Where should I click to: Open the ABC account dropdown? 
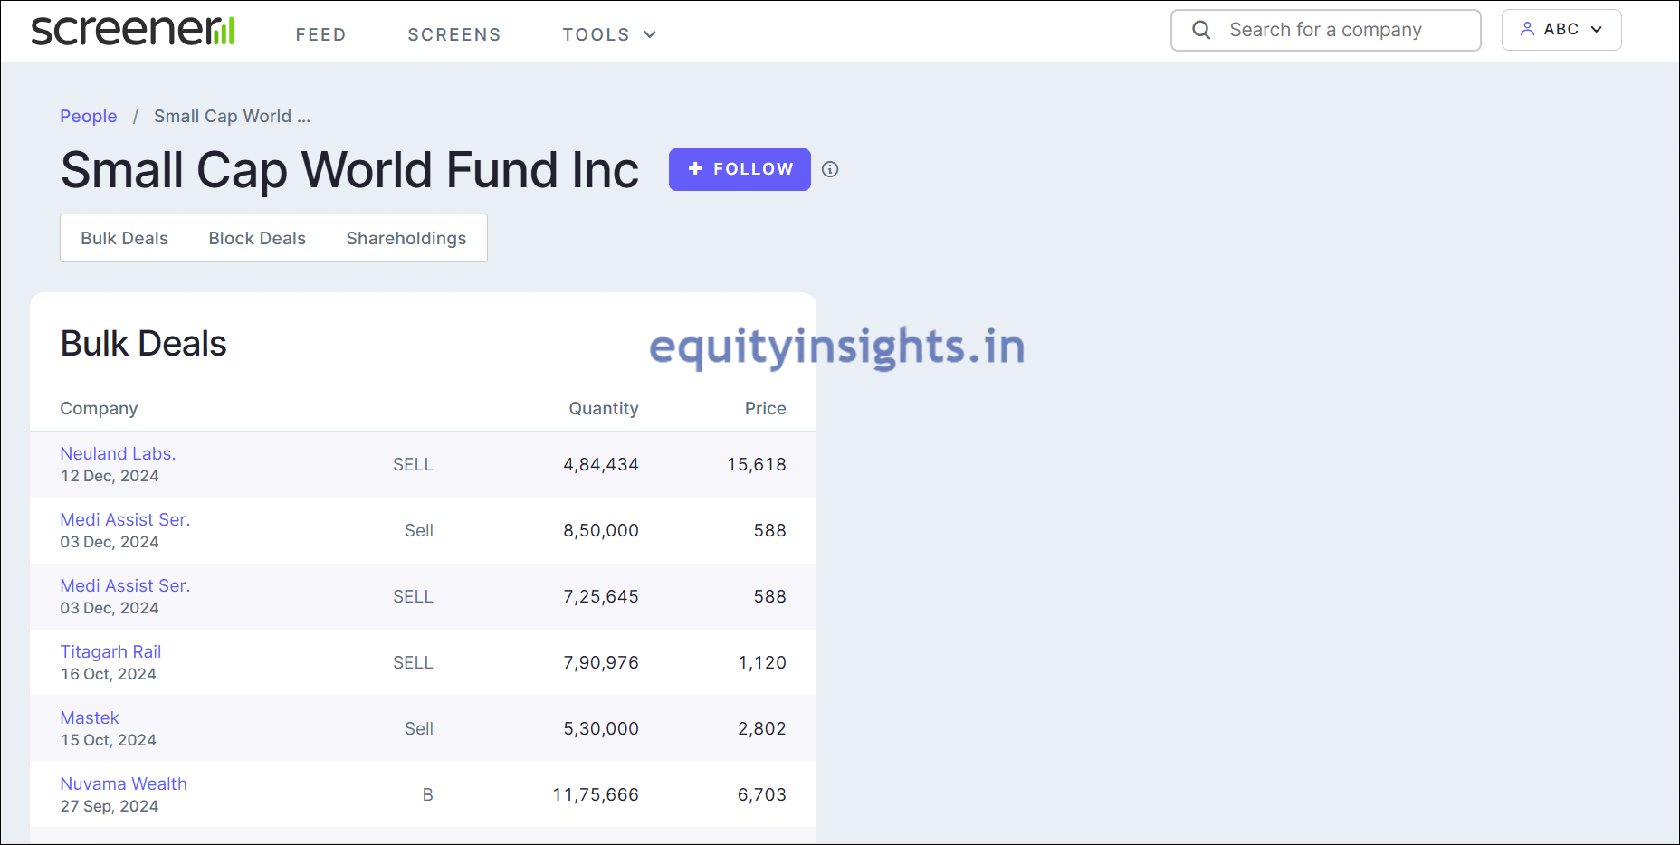1561,30
